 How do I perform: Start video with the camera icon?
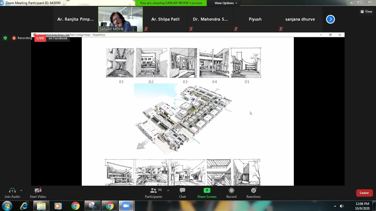(38, 190)
